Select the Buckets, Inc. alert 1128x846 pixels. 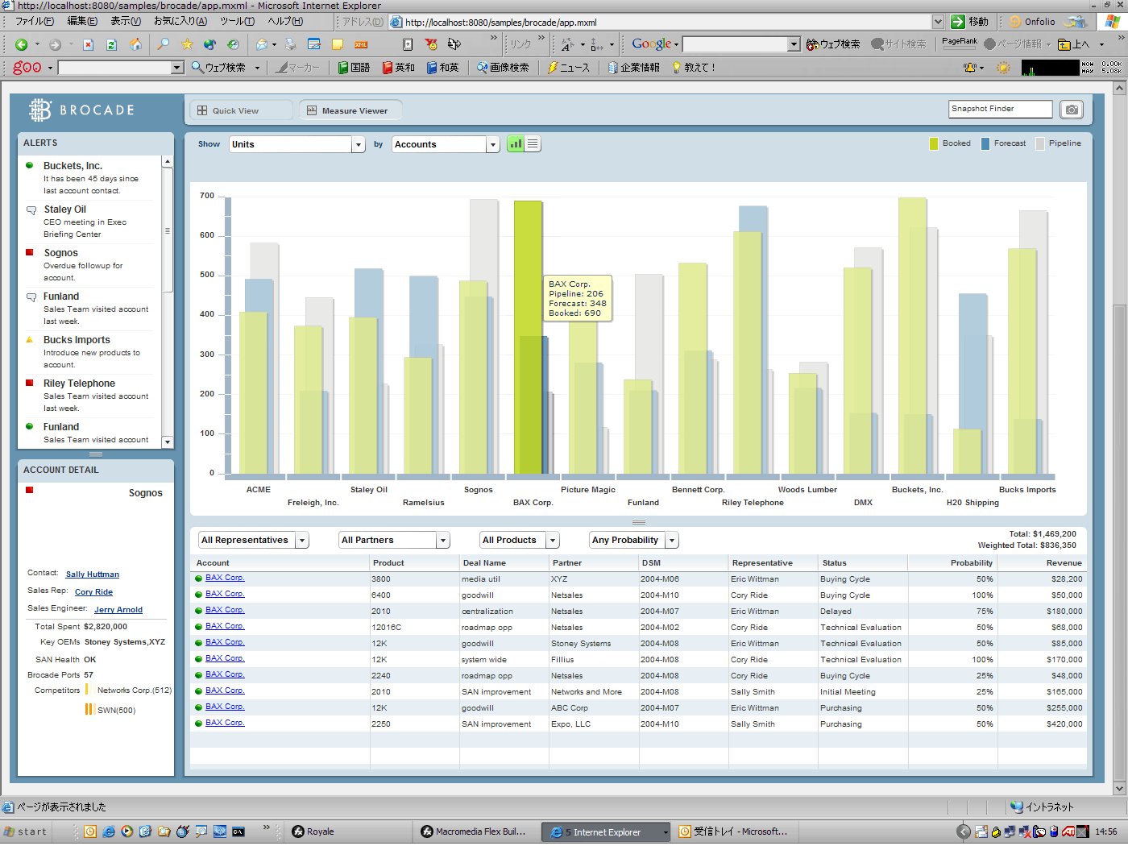(89, 178)
